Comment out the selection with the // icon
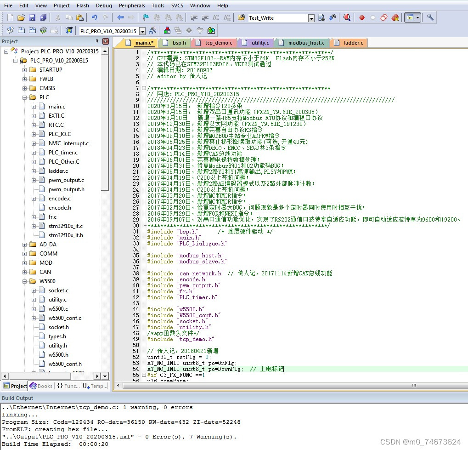This screenshot has height=450, width=468. (x=216, y=17)
